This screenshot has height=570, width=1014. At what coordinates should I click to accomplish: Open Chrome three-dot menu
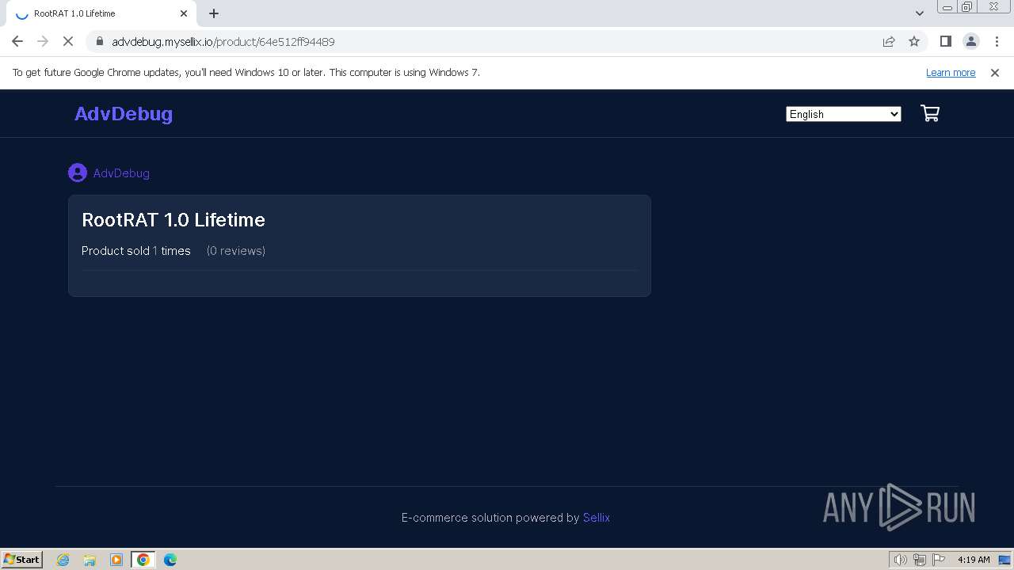tap(997, 41)
